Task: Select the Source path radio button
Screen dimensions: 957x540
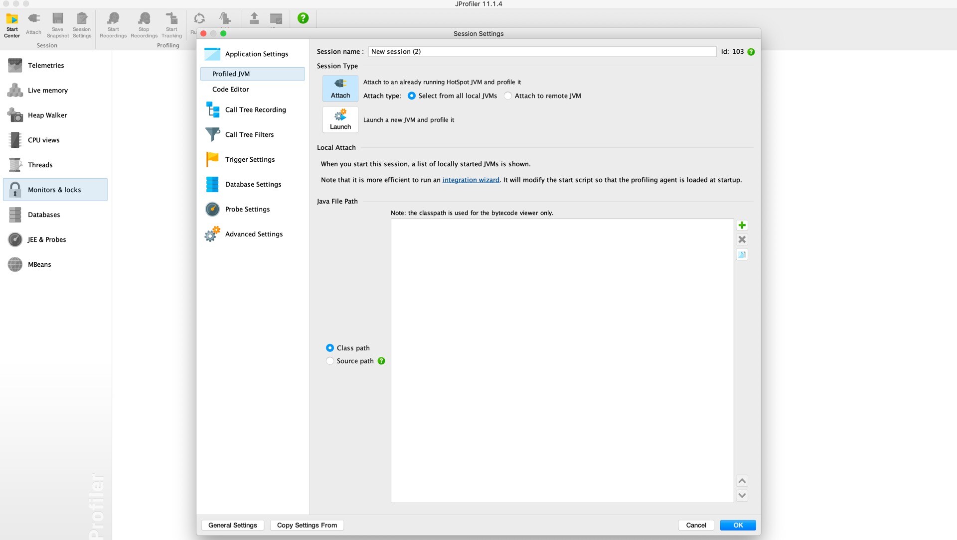Action: (x=350, y=361)
